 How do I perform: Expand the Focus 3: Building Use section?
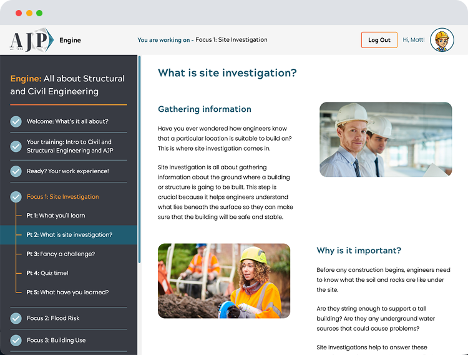click(56, 340)
